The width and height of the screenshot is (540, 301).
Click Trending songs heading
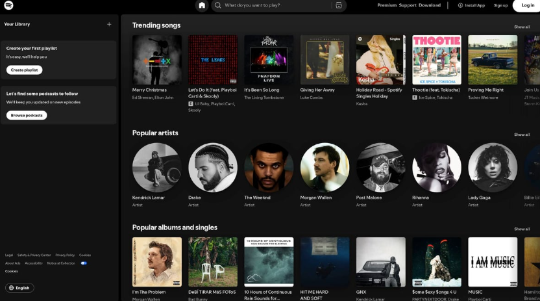(x=156, y=25)
